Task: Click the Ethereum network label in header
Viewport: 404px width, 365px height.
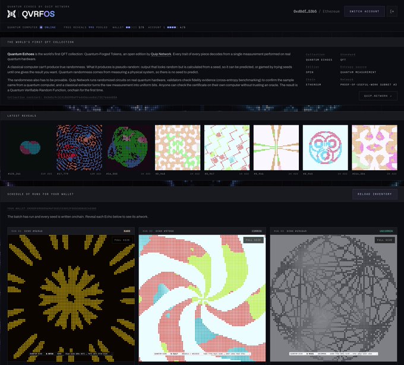Action: 331,11
